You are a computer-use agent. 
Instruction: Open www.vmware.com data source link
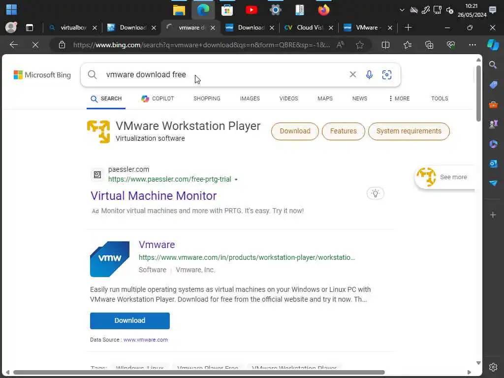pyautogui.click(x=145, y=340)
